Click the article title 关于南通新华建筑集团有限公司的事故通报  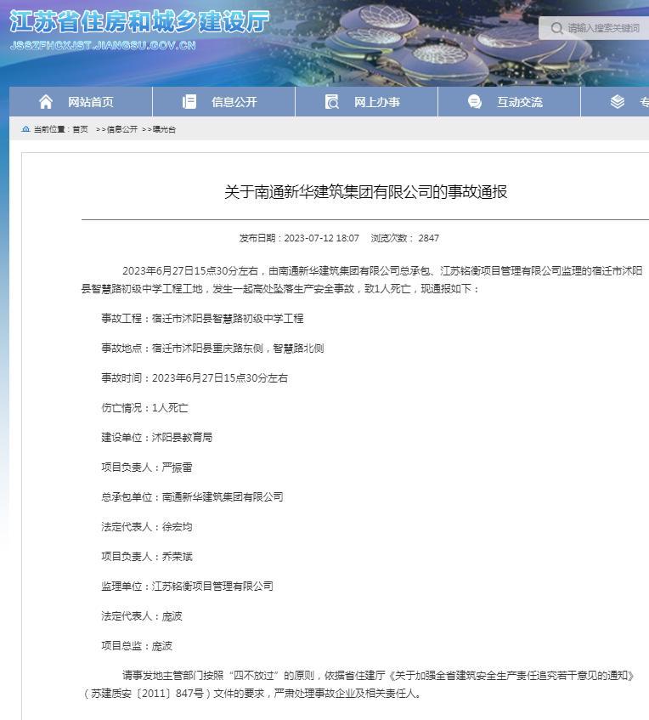366,191
